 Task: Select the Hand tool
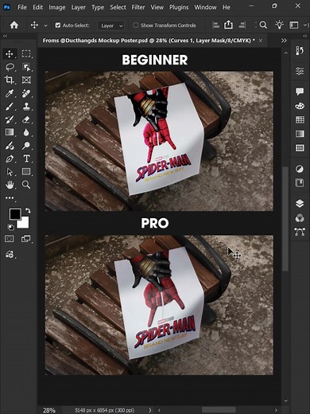tap(10, 185)
